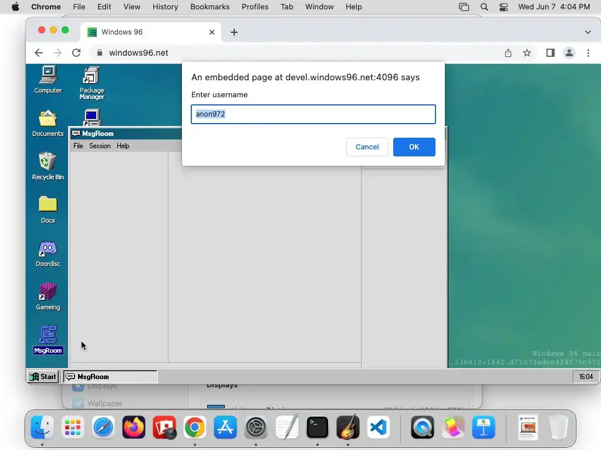This screenshot has height=450, width=601.
Task: Click the 16:04 taskbar clock
Action: pos(585,377)
